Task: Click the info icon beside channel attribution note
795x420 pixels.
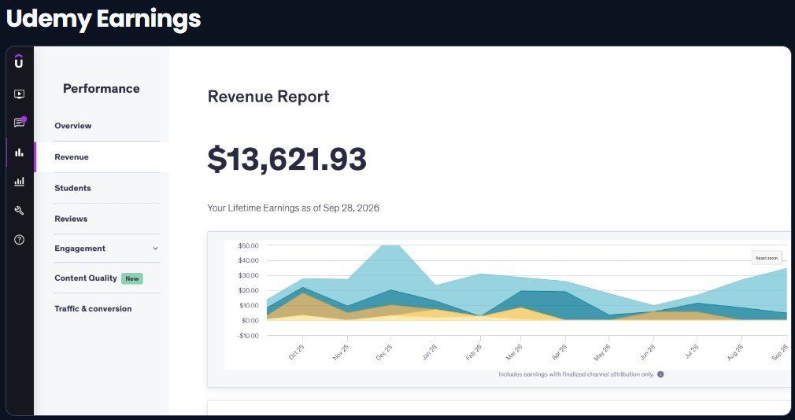Action: click(x=660, y=374)
